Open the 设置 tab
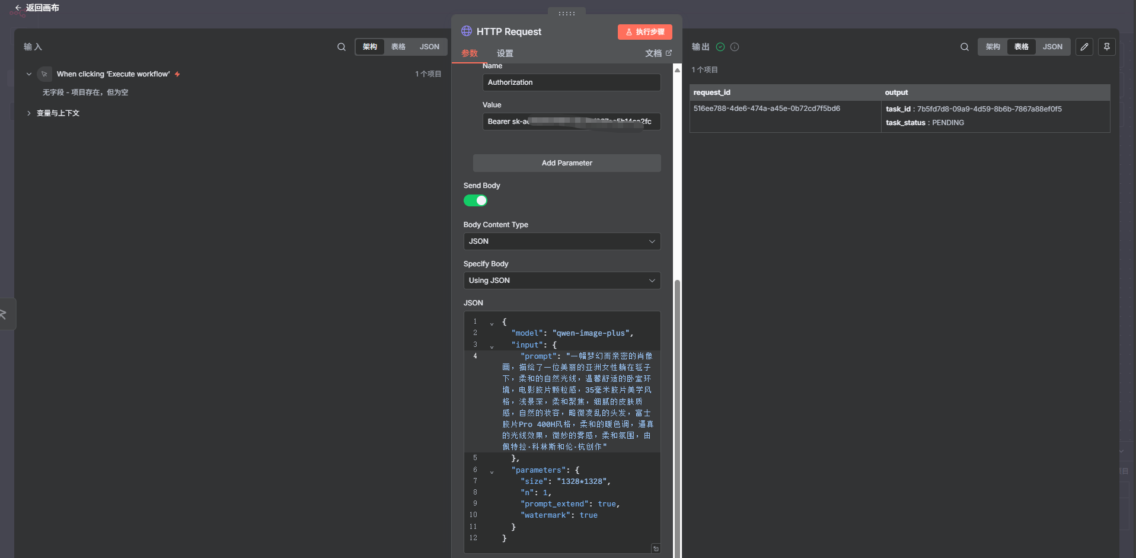The width and height of the screenshot is (1136, 558). pos(505,53)
